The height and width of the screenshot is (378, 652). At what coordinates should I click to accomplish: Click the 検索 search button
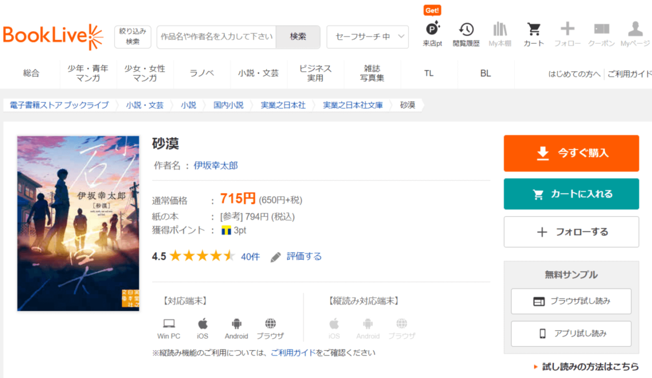click(x=298, y=37)
